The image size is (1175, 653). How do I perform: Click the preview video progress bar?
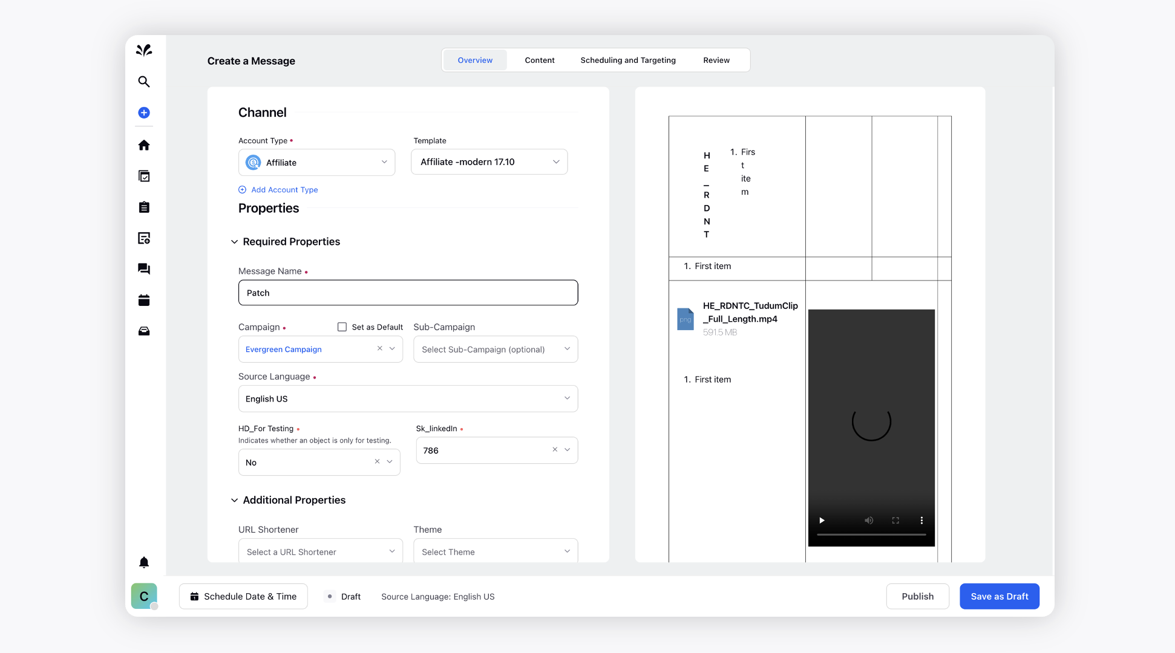coord(871,534)
